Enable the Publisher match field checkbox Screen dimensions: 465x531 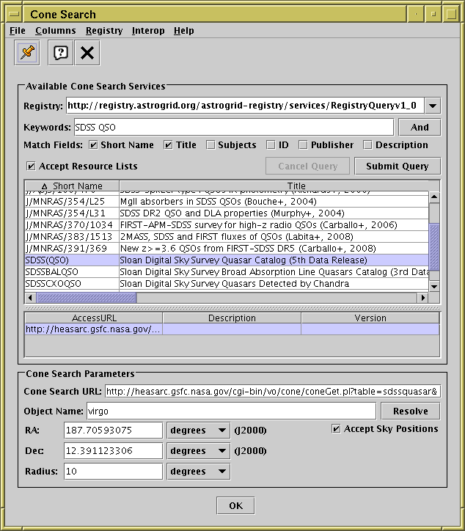tap(303, 145)
